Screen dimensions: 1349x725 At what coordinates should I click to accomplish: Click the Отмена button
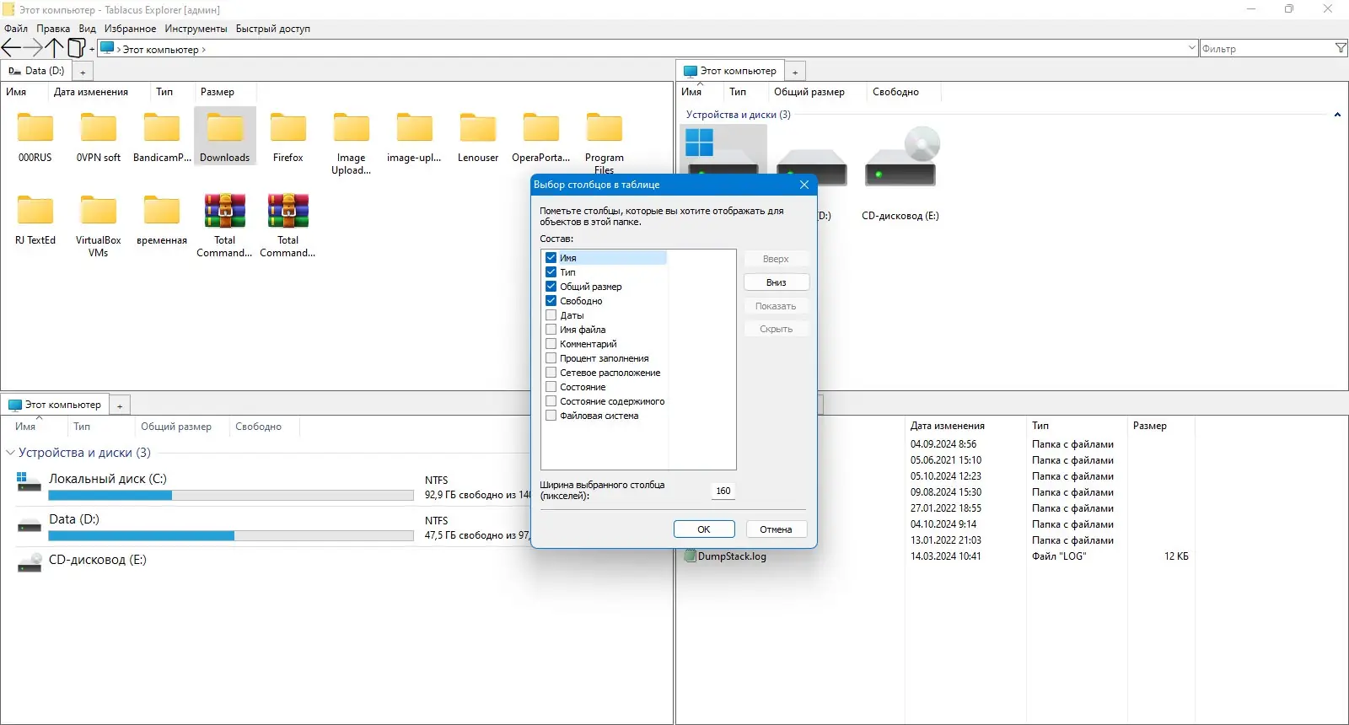(x=776, y=529)
